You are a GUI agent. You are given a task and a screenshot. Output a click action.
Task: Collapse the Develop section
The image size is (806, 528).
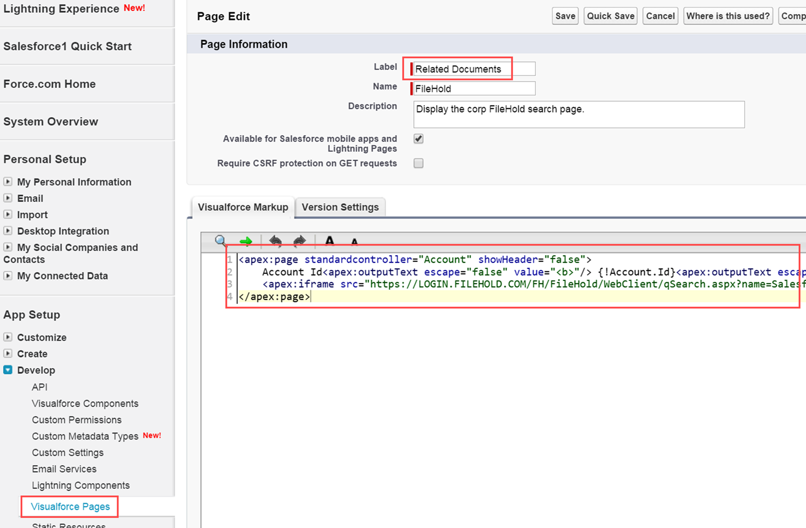click(8, 370)
